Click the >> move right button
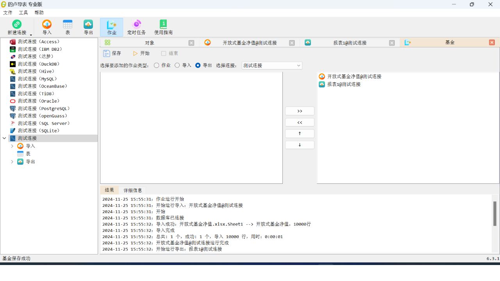This screenshot has height=281, width=500. pos(300,111)
